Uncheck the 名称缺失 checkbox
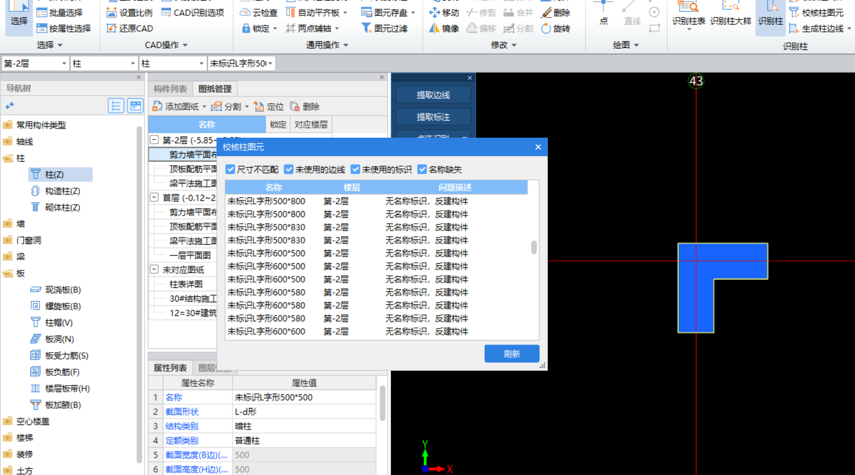The width and height of the screenshot is (855, 475). [422, 169]
